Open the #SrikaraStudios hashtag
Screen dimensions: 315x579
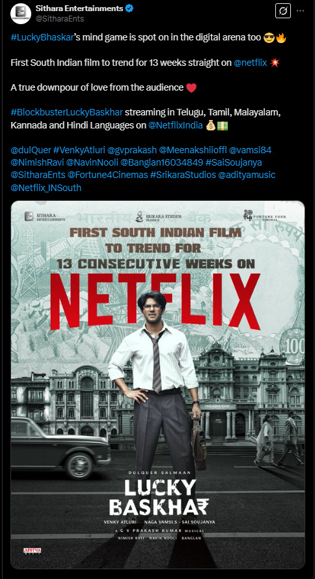click(183, 175)
